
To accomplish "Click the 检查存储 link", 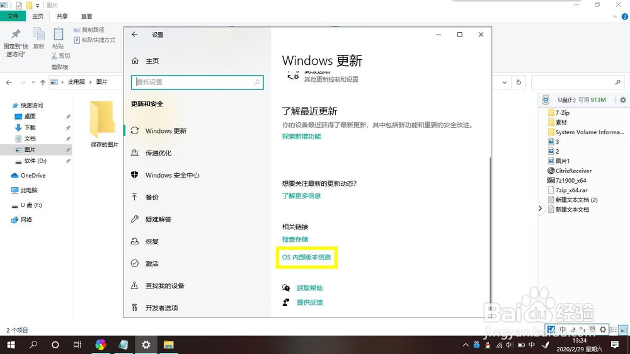I will click(x=295, y=239).
